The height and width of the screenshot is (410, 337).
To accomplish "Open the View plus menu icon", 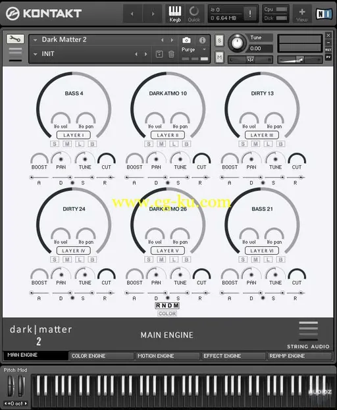I will point(302,14).
